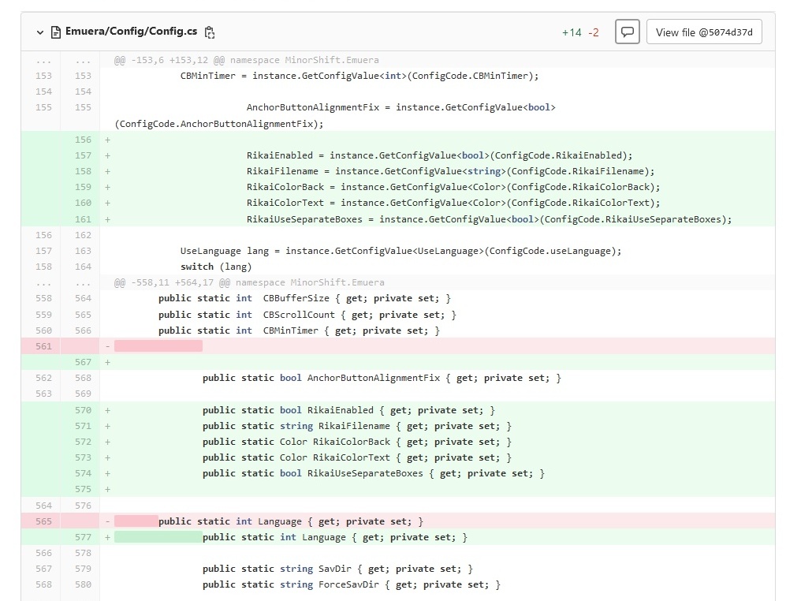Image resolution: width=801 pixels, height=601 pixels.
Task: Click added line number 570
Action: click(x=83, y=410)
